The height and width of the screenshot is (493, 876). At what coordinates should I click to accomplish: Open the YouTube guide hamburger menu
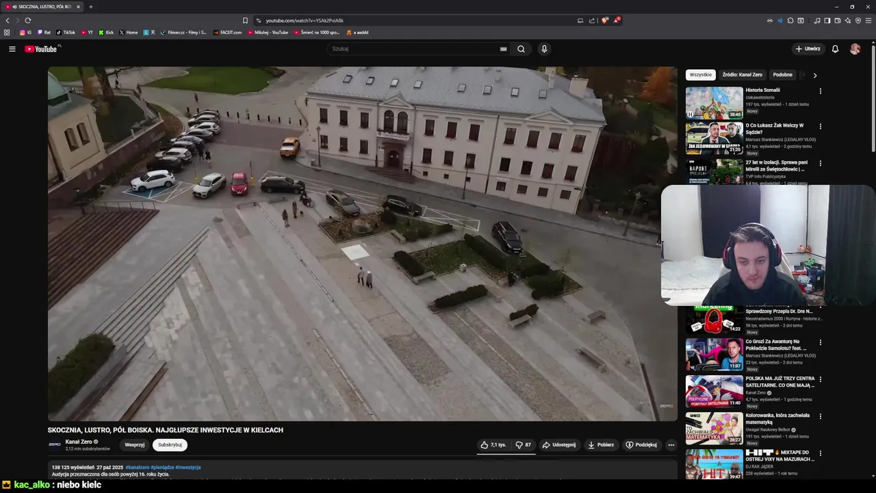click(x=12, y=49)
